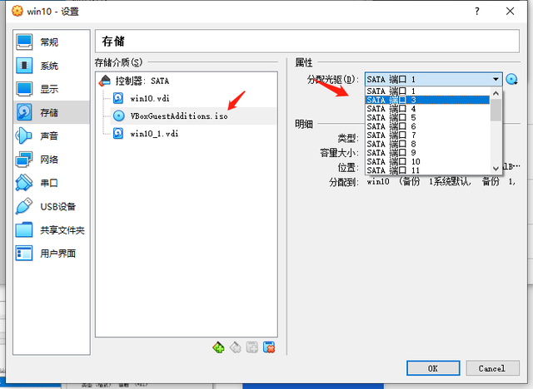
Task: Click the SATA controller icon in the tree
Action: point(105,81)
